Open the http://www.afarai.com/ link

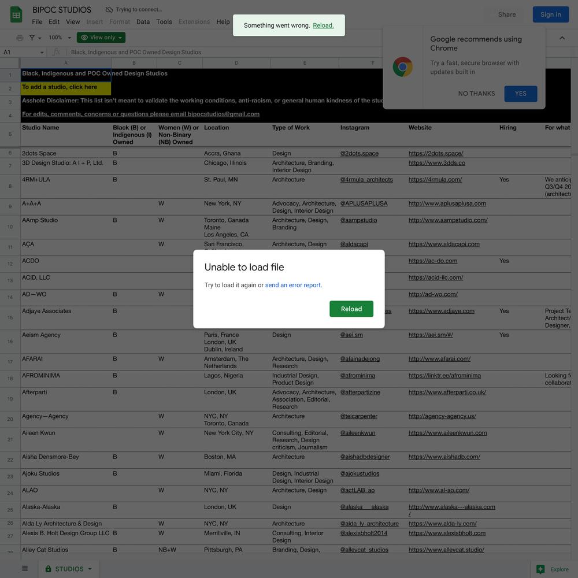tap(439, 359)
